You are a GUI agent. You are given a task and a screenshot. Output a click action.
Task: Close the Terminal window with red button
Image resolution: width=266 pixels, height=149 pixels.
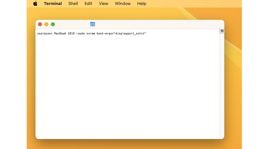click(x=40, y=24)
